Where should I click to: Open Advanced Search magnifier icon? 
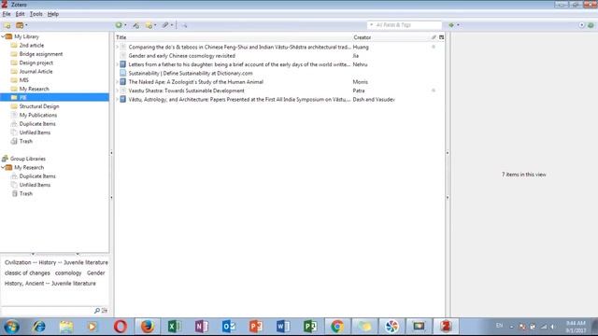coord(184,25)
